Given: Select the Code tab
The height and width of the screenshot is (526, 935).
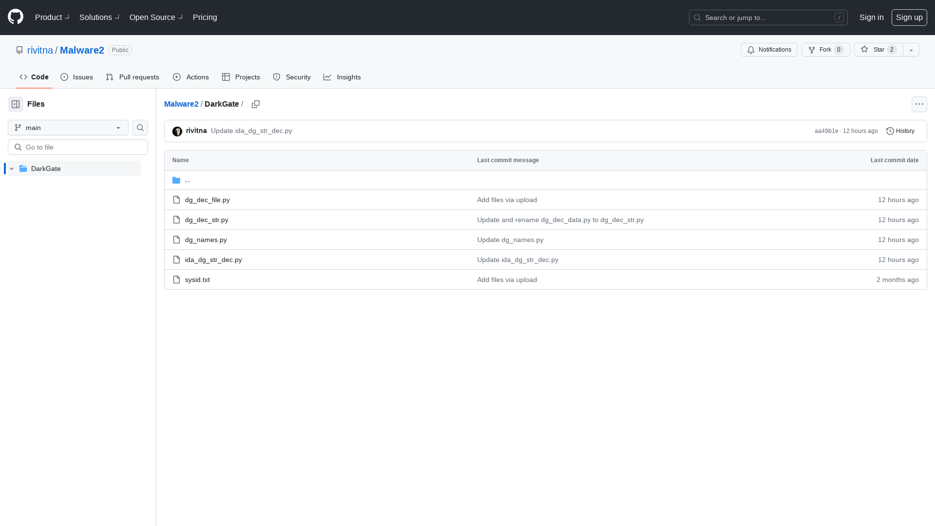Looking at the screenshot, I should point(34,77).
